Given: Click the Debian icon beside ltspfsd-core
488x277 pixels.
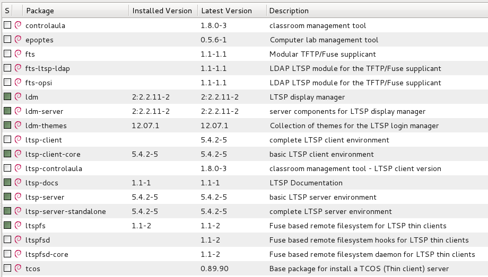Looking at the screenshot, I should pos(18,254).
